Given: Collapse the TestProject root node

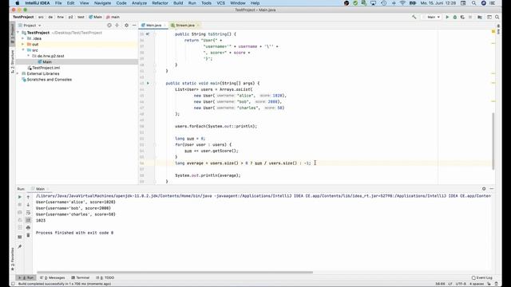Looking at the screenshot, I should 18,33.
